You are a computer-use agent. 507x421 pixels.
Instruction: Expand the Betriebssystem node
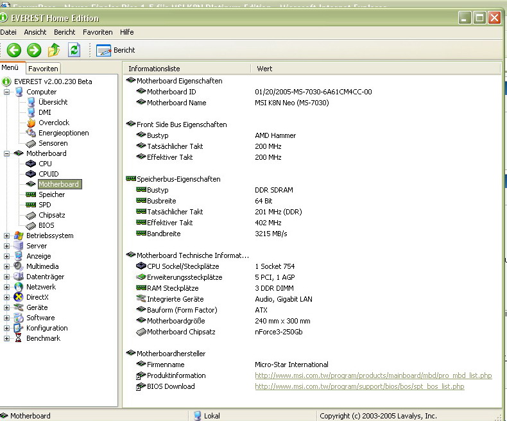(x=6, y=236)
